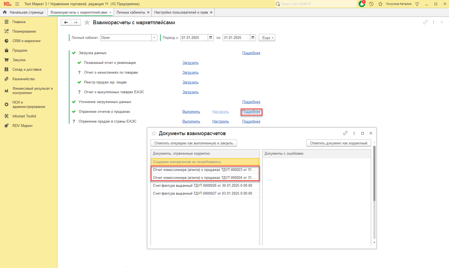The width and height of the screenshot is (449, 268).
Task: Open calendar picker for period start date
Action: (211, 38)
